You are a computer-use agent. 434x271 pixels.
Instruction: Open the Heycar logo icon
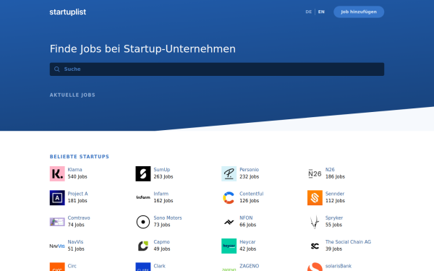tap(229, 246)
